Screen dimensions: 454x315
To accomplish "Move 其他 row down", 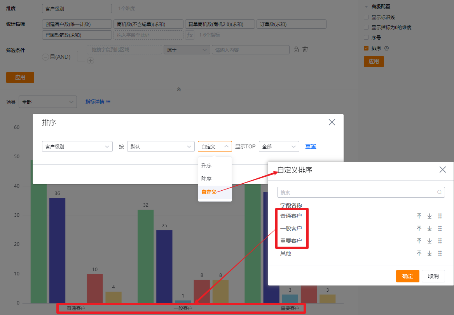I will point(430,253).
